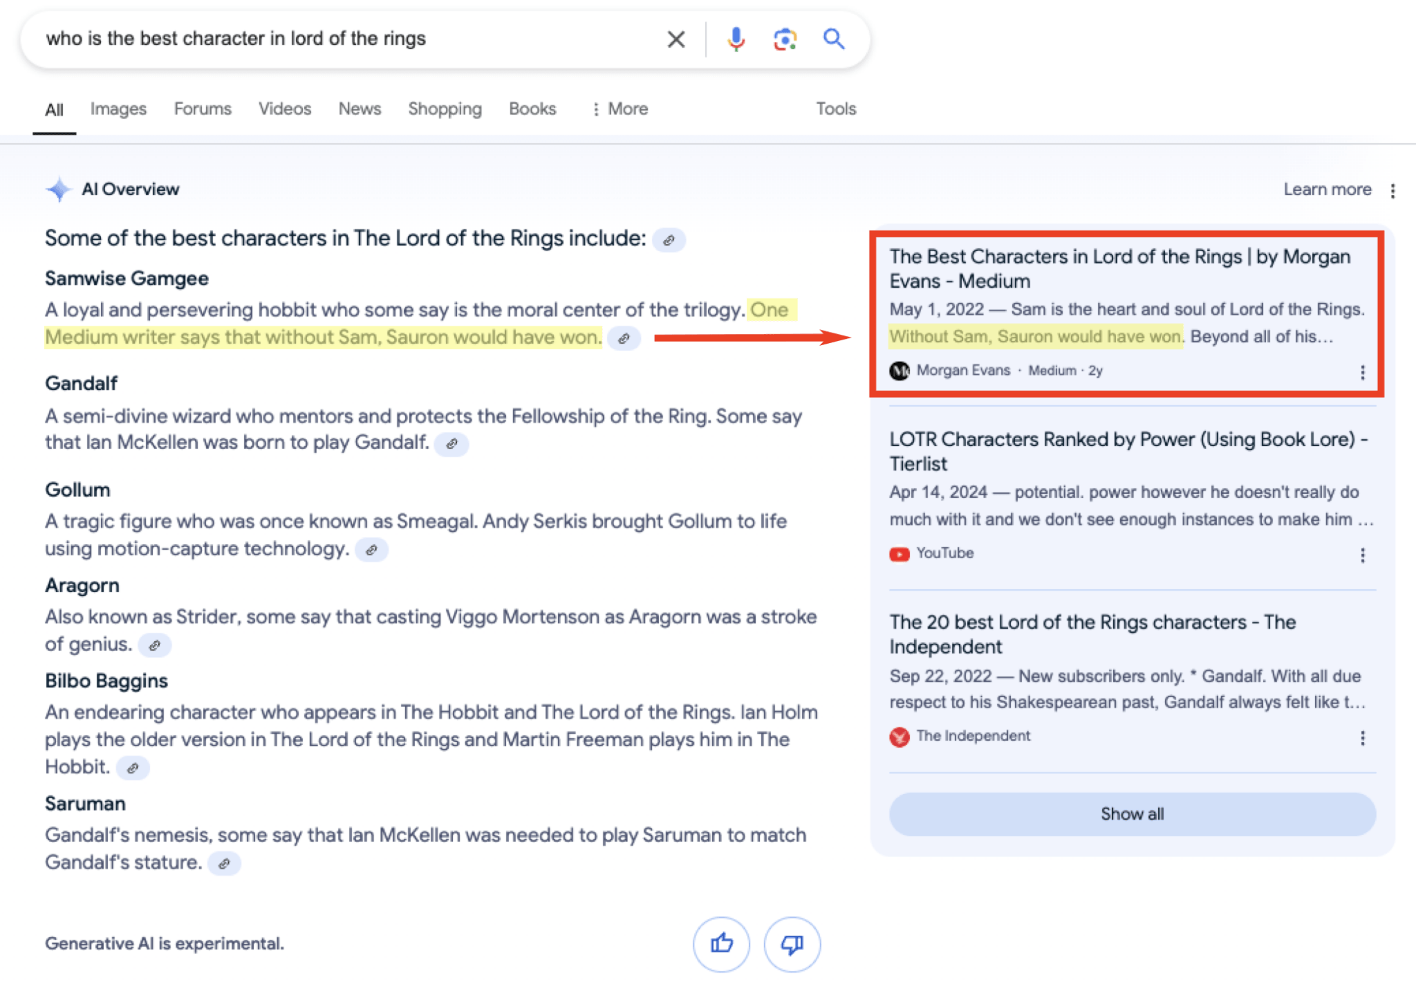Click into the search query input field

tap(346, 39)
